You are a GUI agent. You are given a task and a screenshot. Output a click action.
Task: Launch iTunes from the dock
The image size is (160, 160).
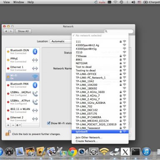point(146,152)
